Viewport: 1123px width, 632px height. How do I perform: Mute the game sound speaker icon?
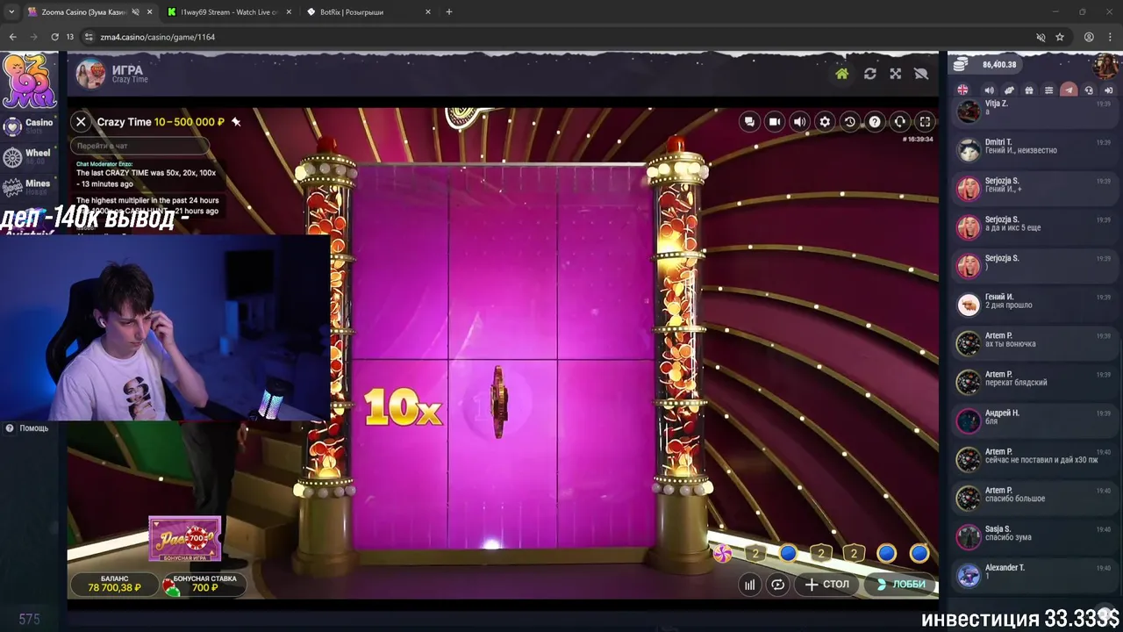799,122
